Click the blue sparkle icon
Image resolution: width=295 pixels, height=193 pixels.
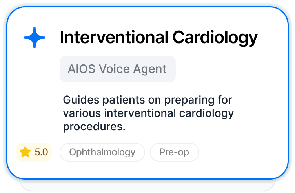35,38
